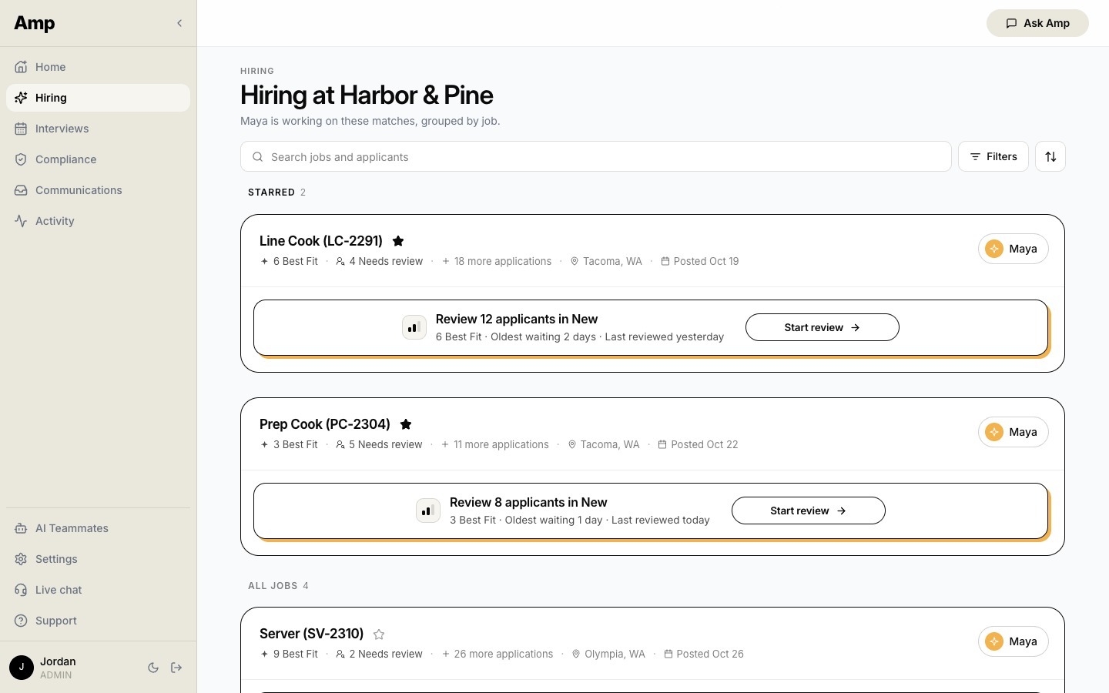Screen dimensions: 1109x693
Task: Click the bar chart icon in Prep Cook review
Action: [428, 511]
